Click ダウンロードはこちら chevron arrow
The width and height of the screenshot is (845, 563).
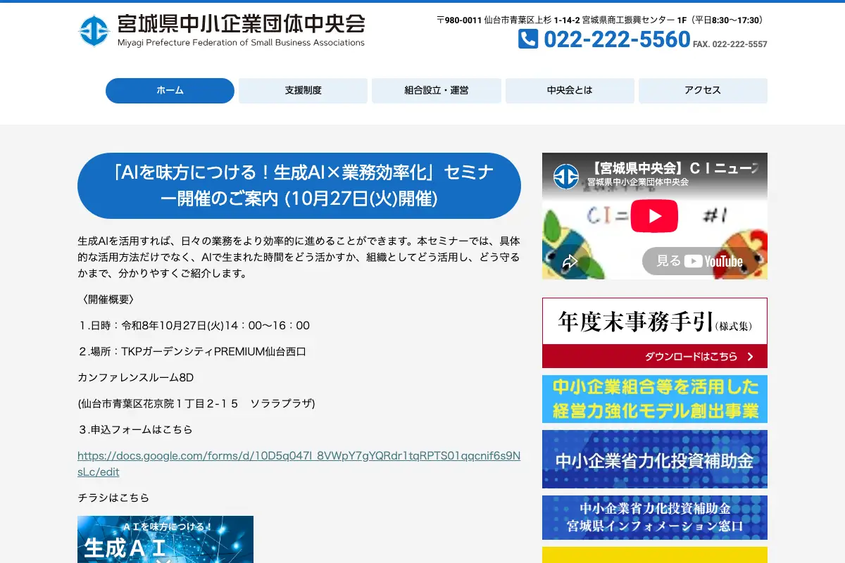[x=751, y=357]
